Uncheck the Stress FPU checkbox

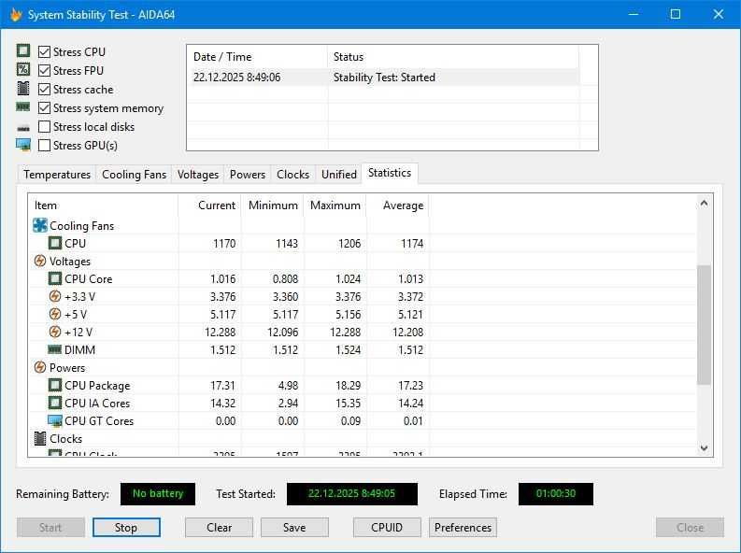coord(44,70)
